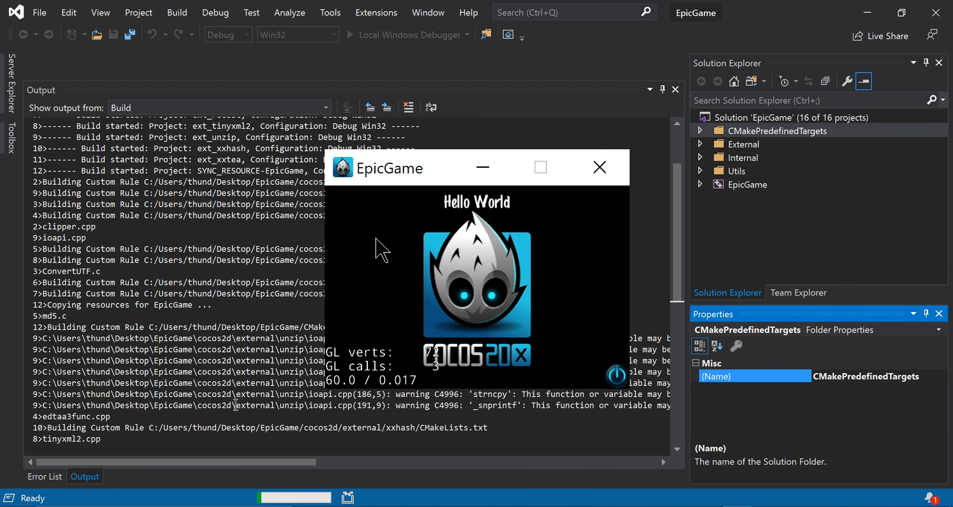Click the Navigate Forward toolbar arrow
The height and width of the screenshot is (507, 953).
(48, 35)
